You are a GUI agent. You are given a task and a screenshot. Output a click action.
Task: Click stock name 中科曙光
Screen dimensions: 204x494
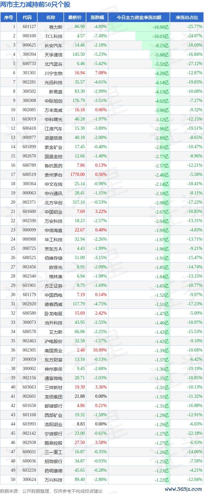54,119
